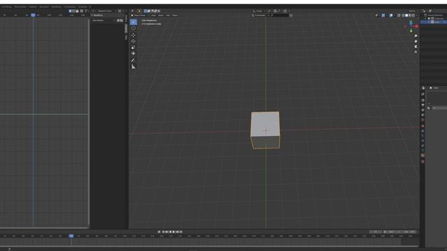Switch to the Animation workspace tab
This screenshot has width=447, height=251.
pyautogui.click(x=44, y=6)
